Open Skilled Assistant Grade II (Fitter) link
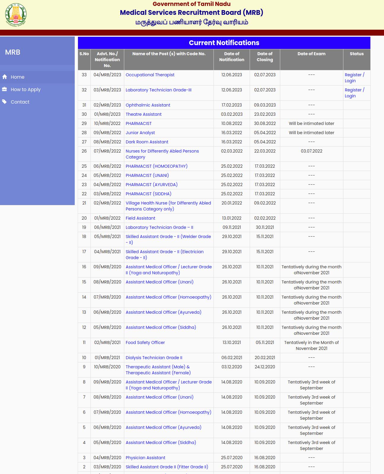Image resolution: width=384 pixels, height=474 pixels. 167,467
